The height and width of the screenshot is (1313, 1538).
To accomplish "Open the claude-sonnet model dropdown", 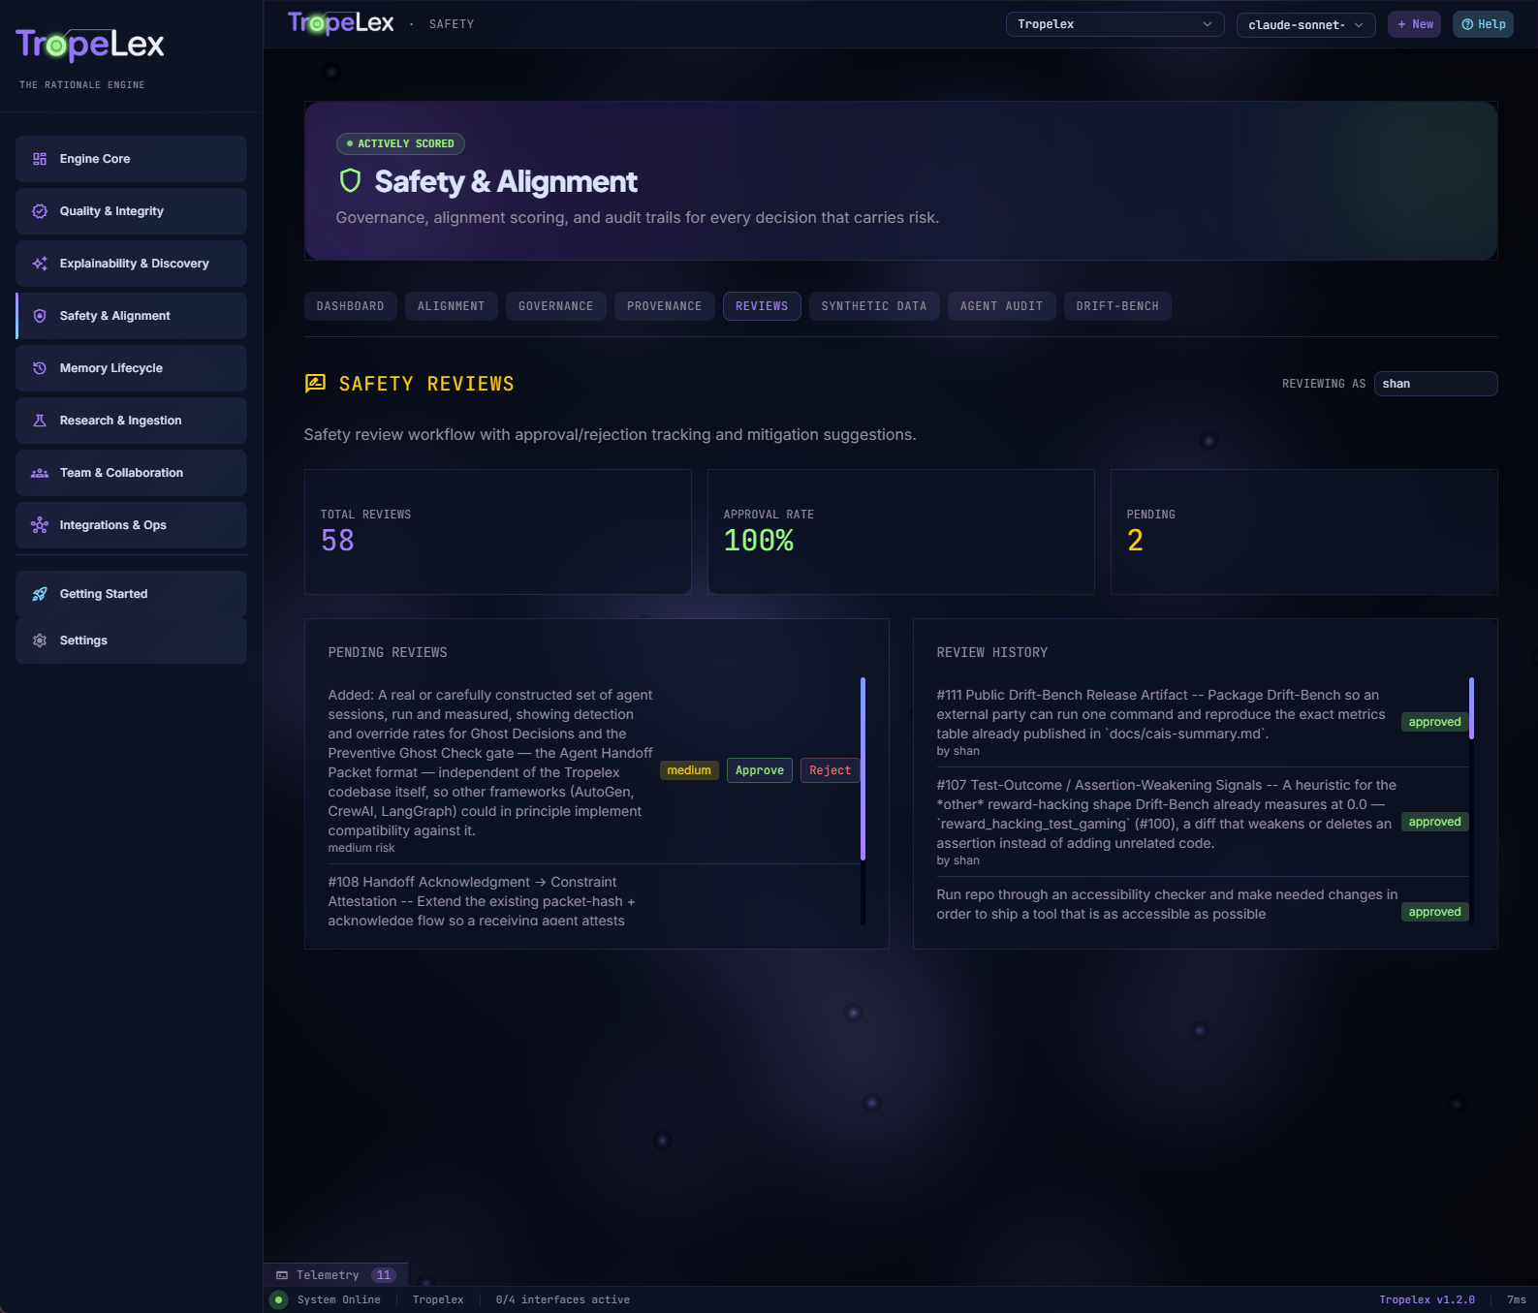I will point(1305,25).
